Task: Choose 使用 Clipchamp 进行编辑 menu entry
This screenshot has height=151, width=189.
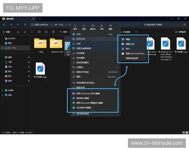Action: point(88,93)
